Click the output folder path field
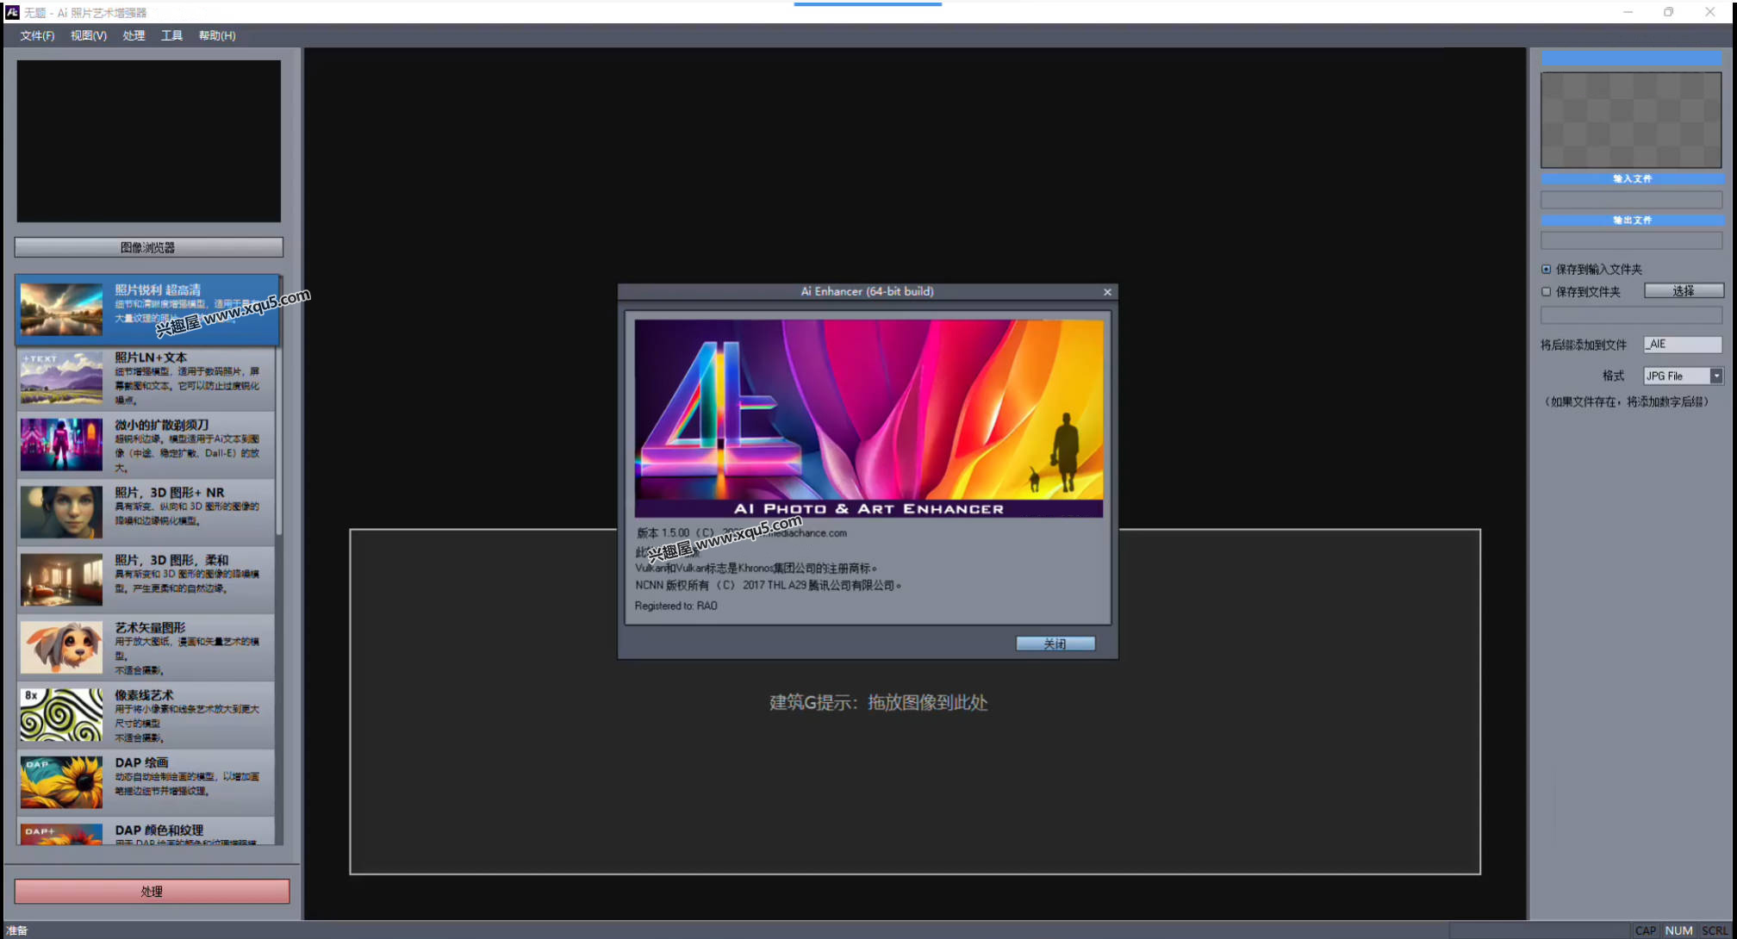 pos(1631,315)
